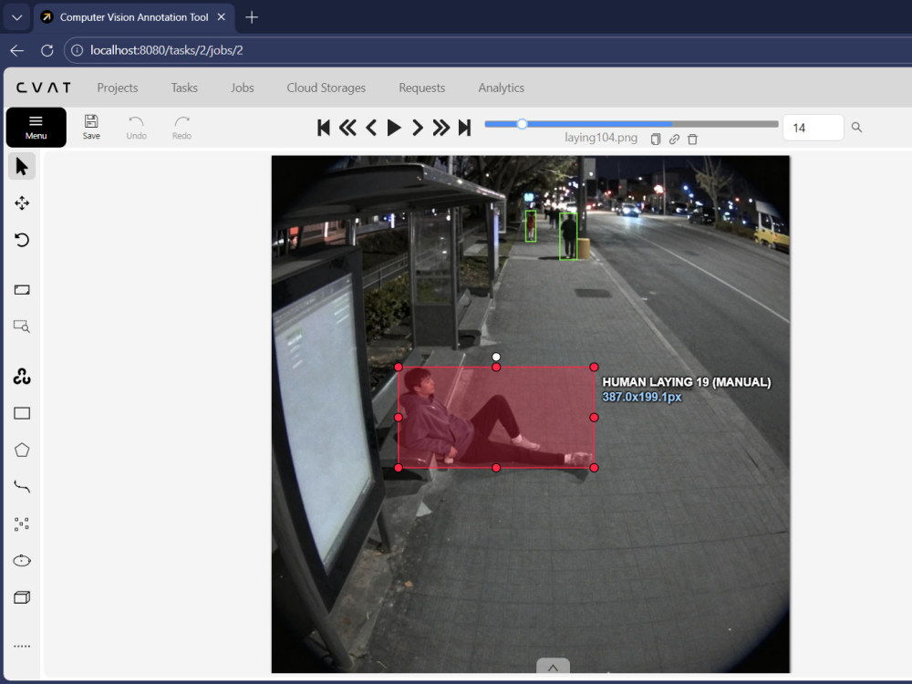
Task: Select the Move image tool
Action: tap(22, 203)
